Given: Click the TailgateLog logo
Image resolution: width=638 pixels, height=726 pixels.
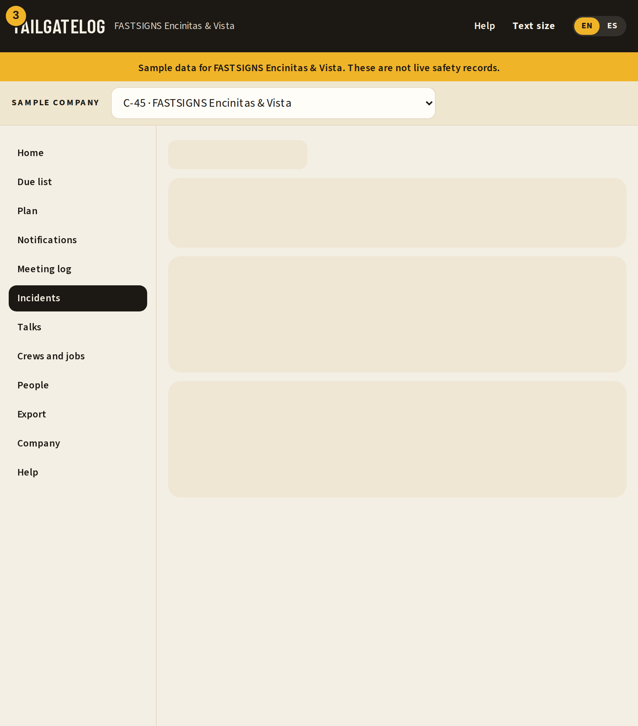Looking at the screenshot, I should pos(59,26).
